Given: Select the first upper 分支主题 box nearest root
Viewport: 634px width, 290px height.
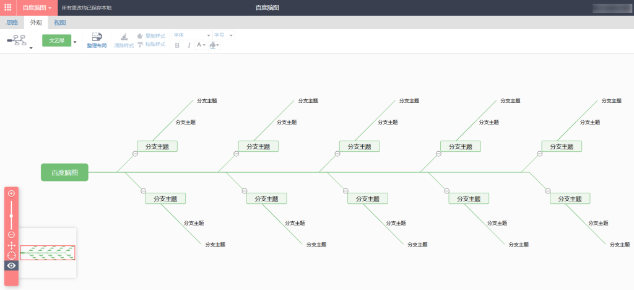Looking at the screenshot, I should (157, 146).
